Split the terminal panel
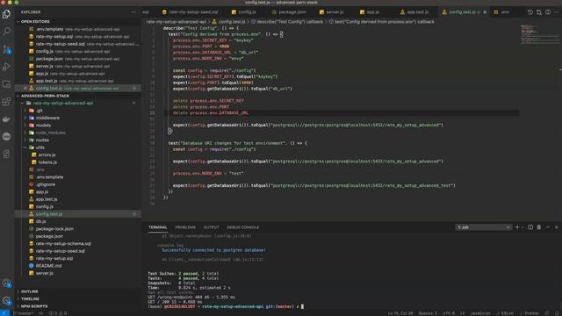This screenshot has height=316, width=562. coord(530,227)
